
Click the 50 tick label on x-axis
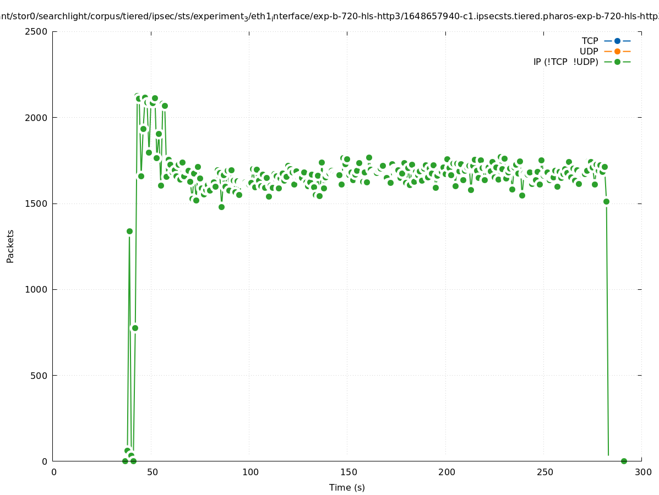(x=151, y=472)
